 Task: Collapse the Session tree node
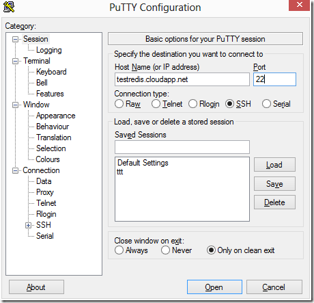pos(15,39)
